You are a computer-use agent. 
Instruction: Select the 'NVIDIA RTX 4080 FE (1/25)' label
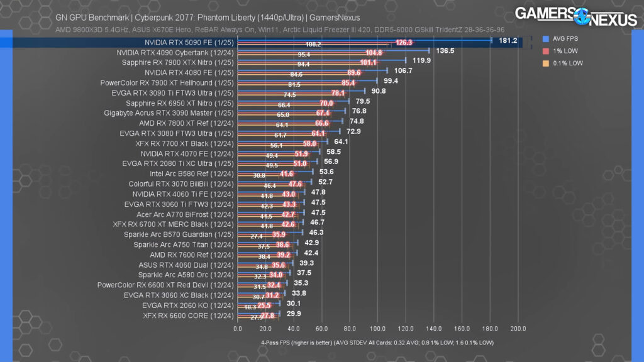click(x=189, y=73)
